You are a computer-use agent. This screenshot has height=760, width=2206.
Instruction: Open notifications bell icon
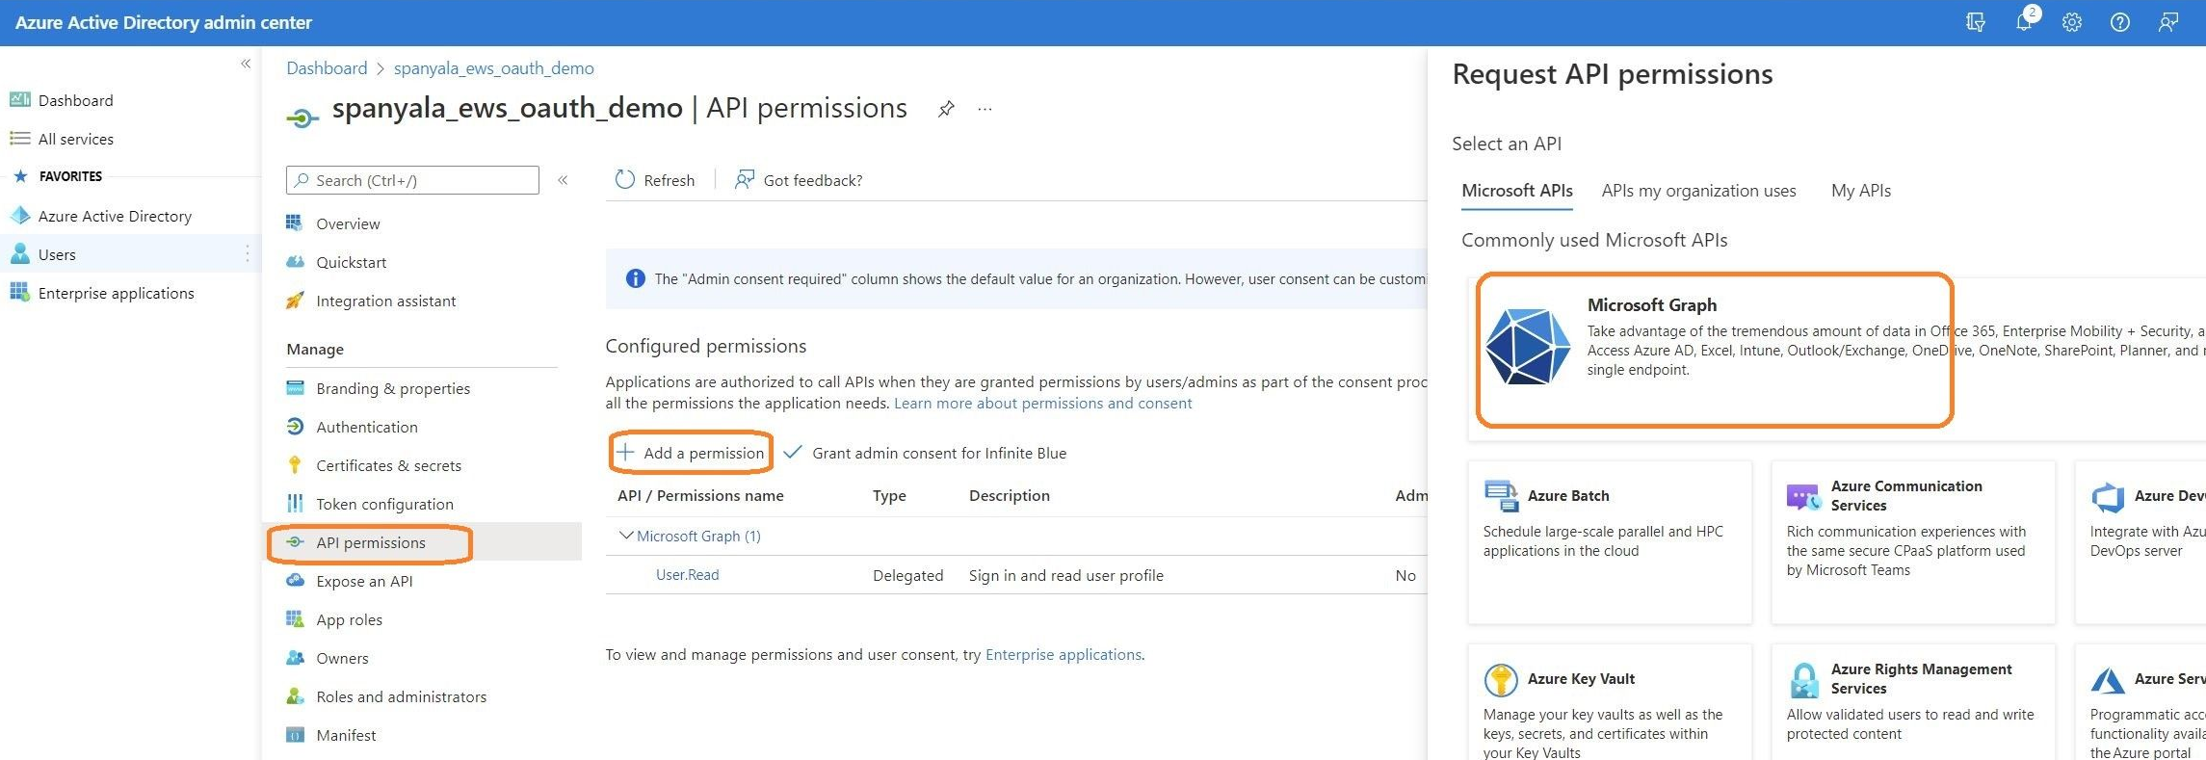[x=2024, y=22]
